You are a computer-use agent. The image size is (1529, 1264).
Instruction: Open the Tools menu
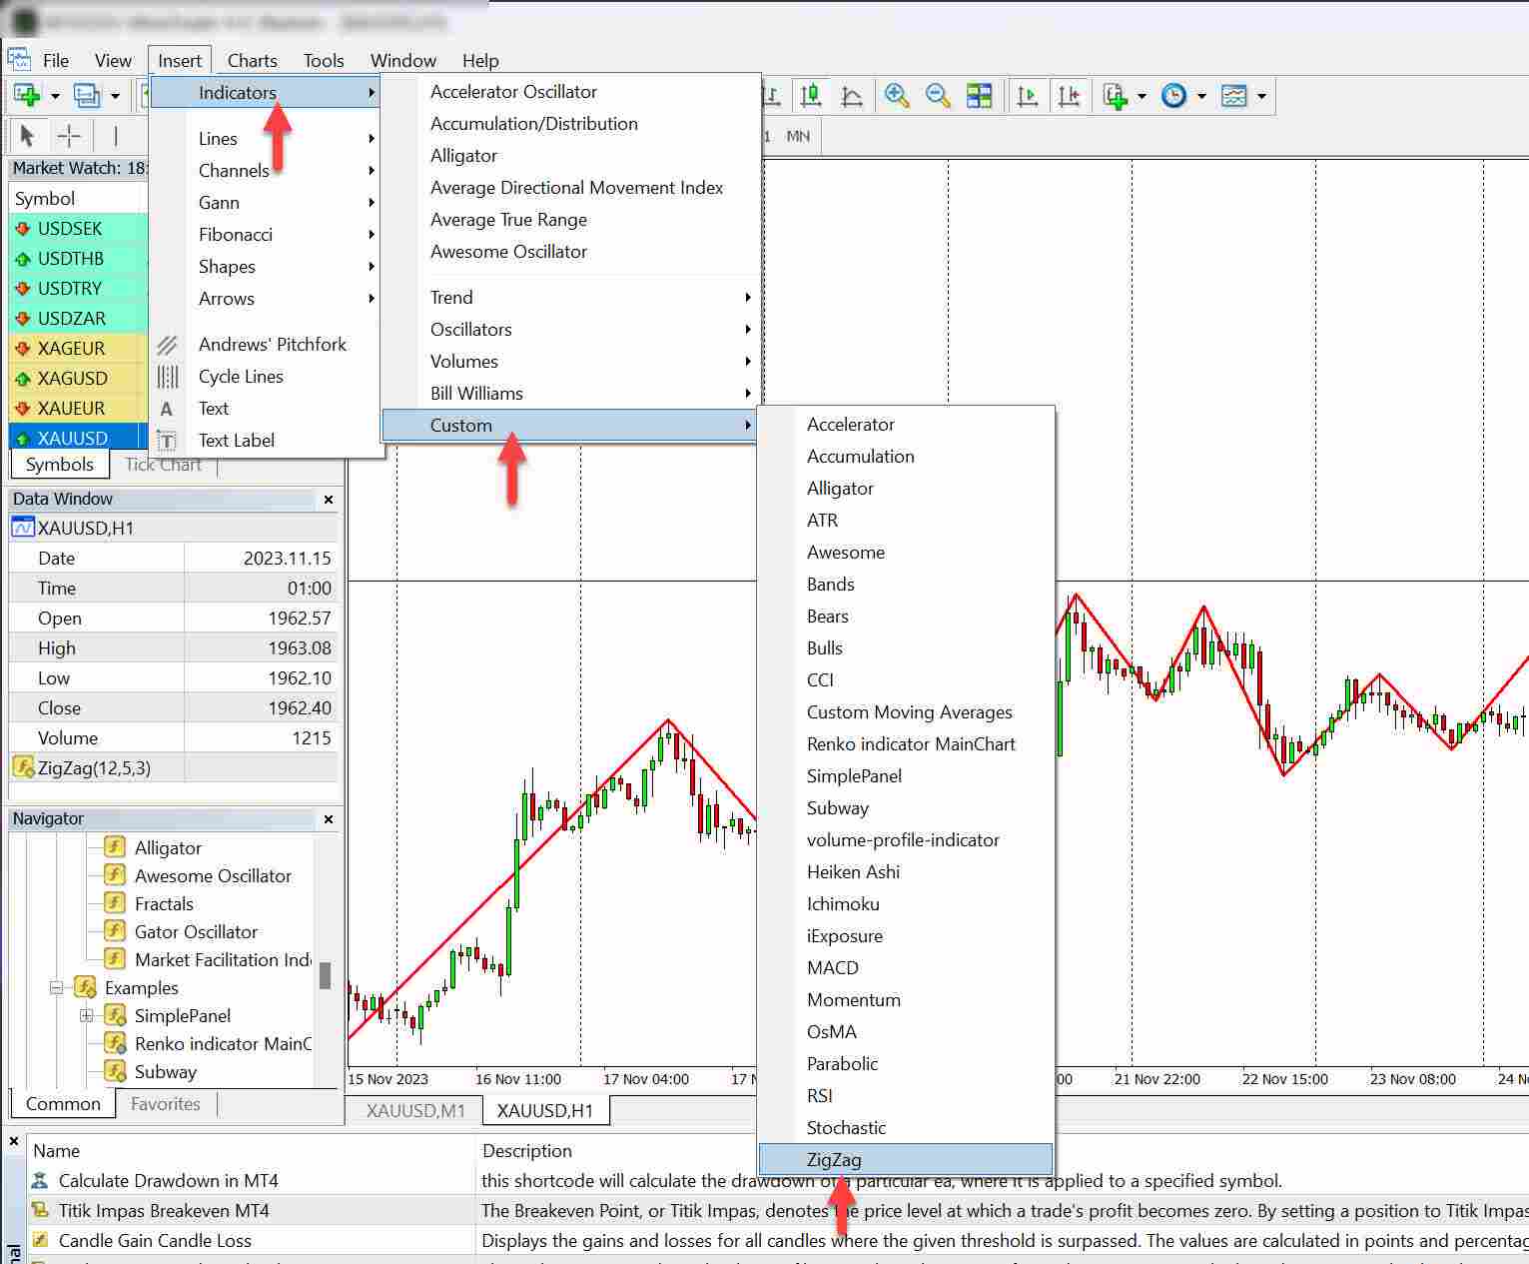[x=324, y=61]
